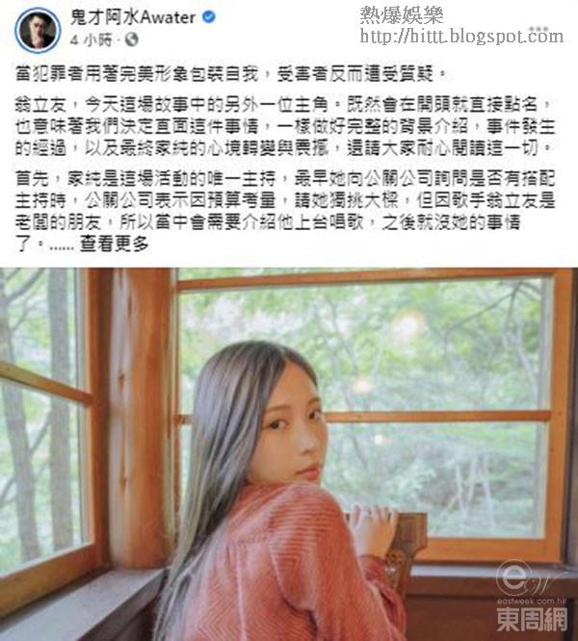Click the http://hittt.blogspot.com watermark URL
Screen dimensions: 578x641
461,37
